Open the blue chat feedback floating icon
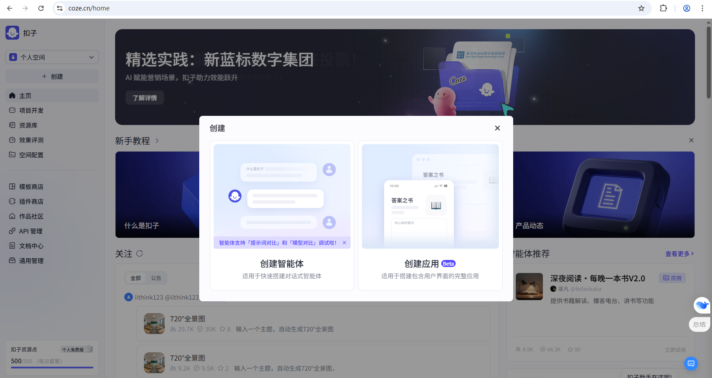The width and height of the screenshot is (712, 378). [691, 363]
